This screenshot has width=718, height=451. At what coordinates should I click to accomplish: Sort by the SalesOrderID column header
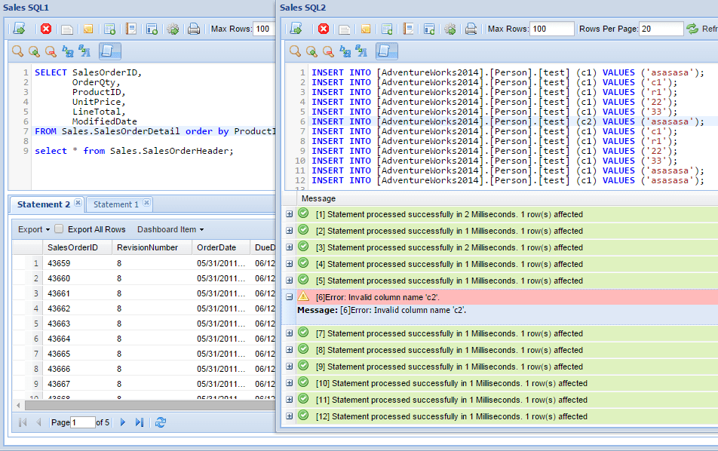pyautogui.click(x=78, y=247)
